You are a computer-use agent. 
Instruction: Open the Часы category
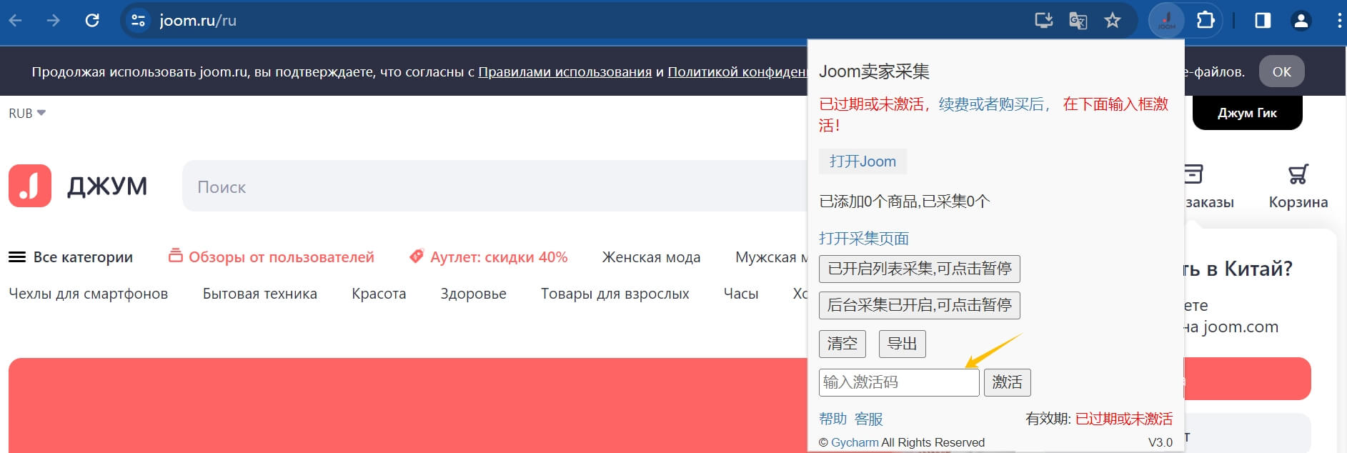coord(741,294)
